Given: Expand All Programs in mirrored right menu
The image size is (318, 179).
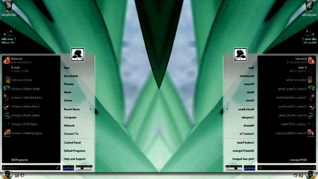Looking at the screenshot, I should 298,160.
